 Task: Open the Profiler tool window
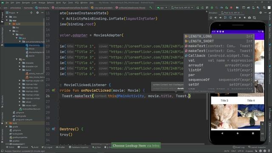[60, 147]
